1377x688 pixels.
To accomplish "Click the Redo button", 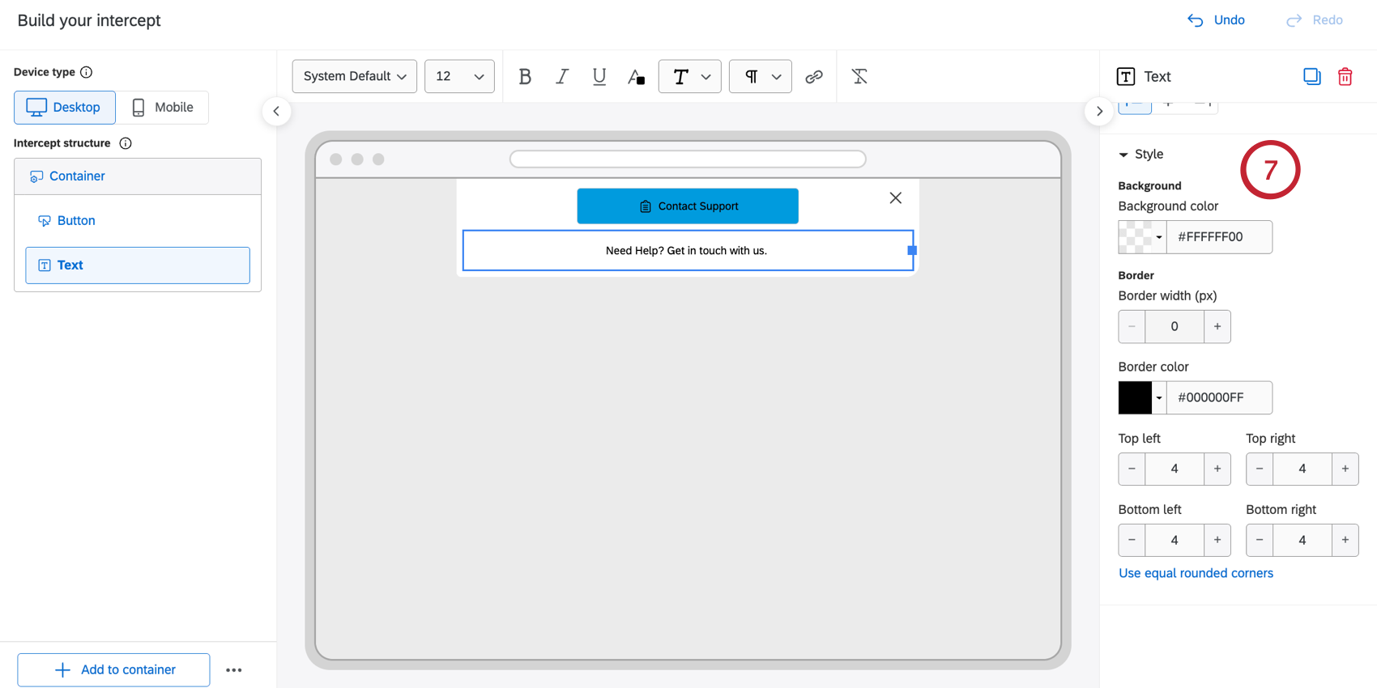I will (1315, 20).
